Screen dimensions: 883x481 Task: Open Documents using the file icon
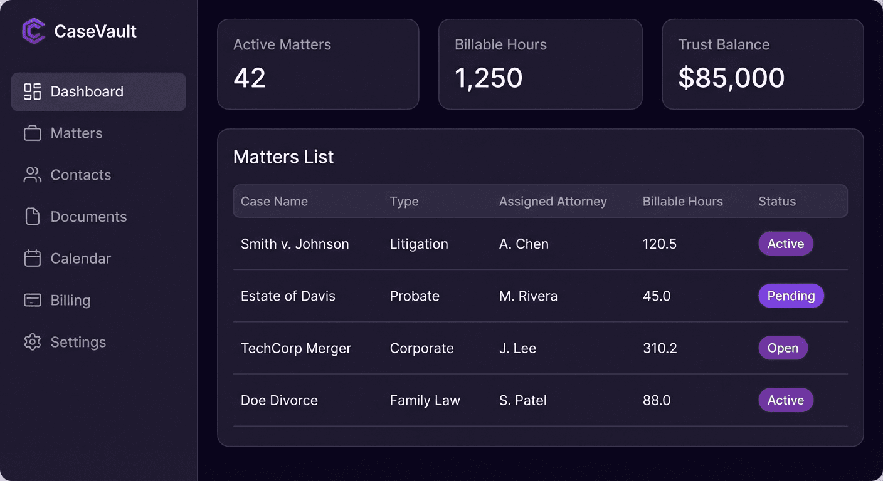coord(31,216)
